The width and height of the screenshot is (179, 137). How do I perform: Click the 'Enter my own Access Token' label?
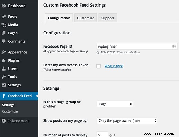[66, 65]
